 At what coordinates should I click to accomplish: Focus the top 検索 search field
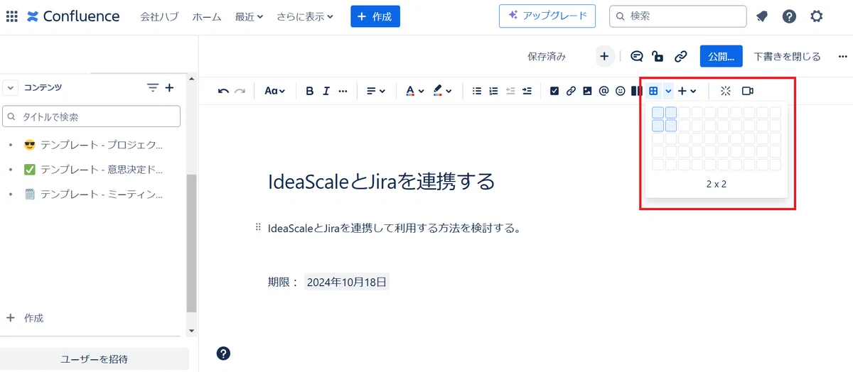[x=678, y=16]
